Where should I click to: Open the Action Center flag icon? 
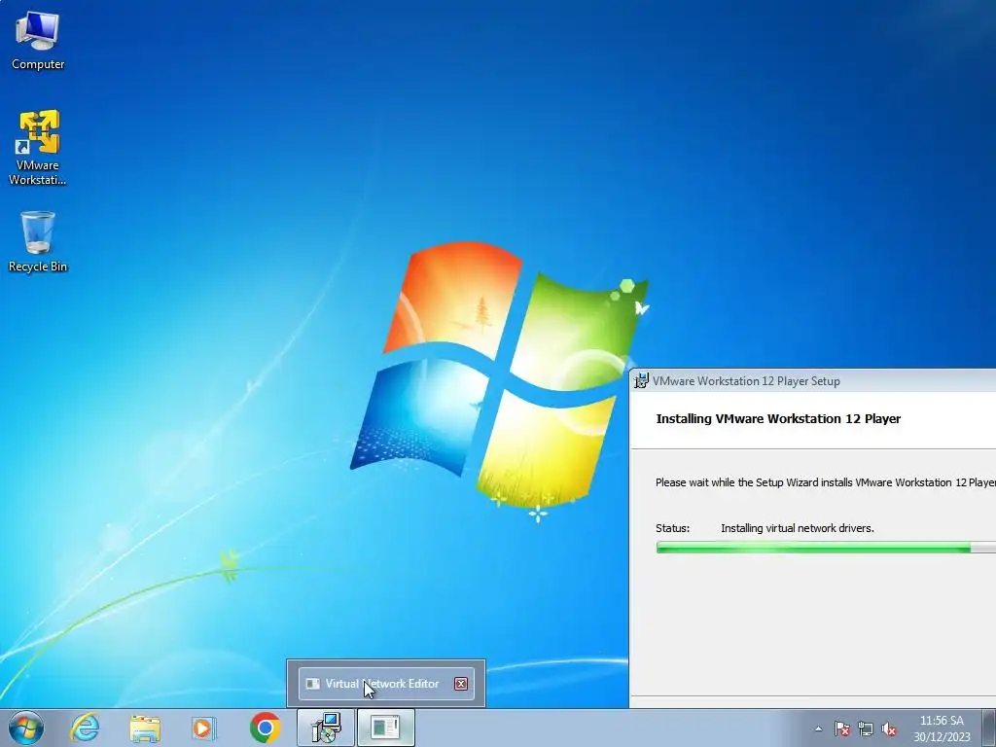[841, 729]
